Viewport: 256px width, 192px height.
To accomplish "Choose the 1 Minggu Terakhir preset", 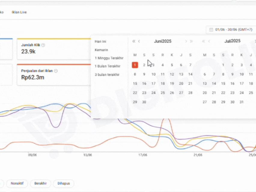I will 109,58.
